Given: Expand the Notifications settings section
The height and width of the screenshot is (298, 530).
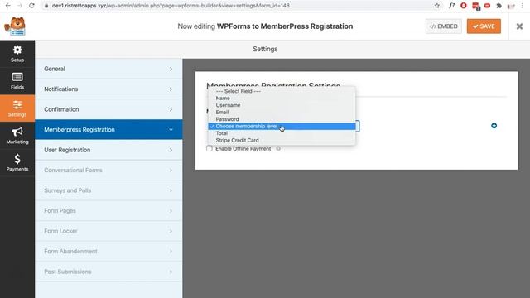Looking at the screenshot, I should pos(108,89).
